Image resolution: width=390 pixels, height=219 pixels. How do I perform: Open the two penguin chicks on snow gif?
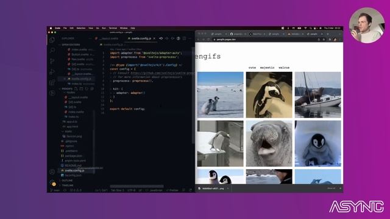pyautogui.click(x=221, y=95)
